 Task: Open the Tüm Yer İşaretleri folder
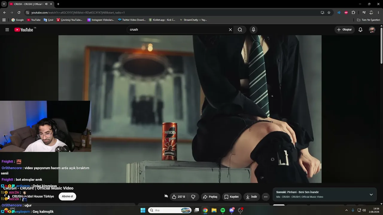coord(369,20)
